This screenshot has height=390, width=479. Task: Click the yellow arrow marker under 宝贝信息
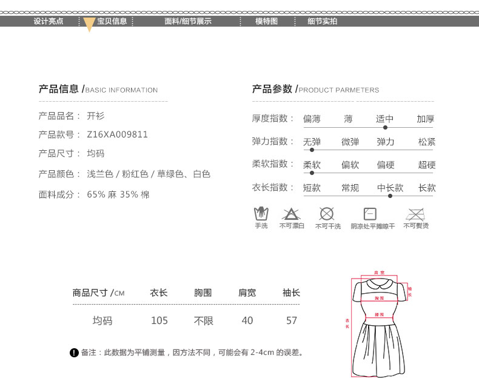click(89, 25)
